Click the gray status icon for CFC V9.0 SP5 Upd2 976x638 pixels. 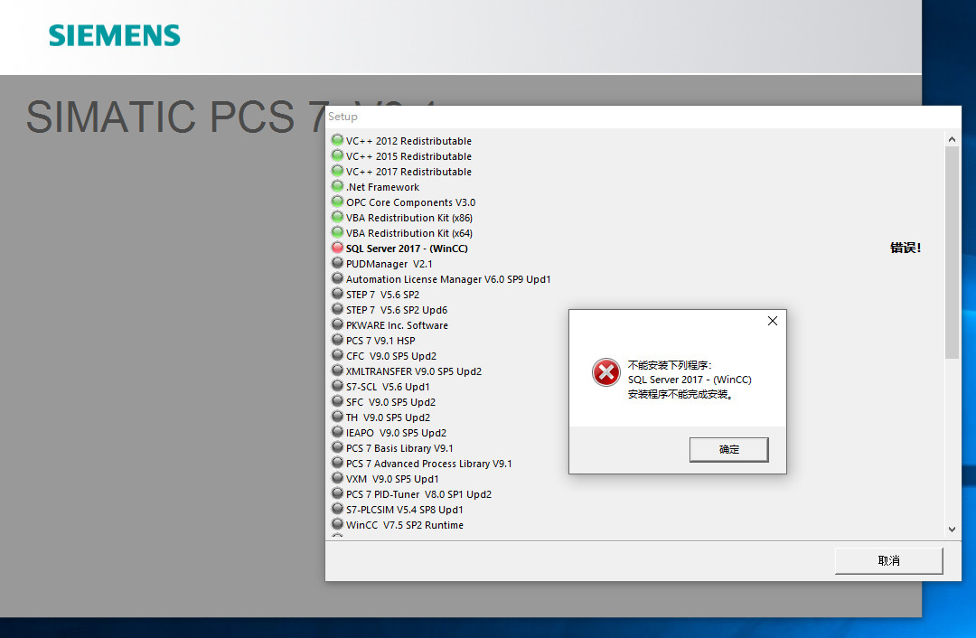click(x=337, y=355)
